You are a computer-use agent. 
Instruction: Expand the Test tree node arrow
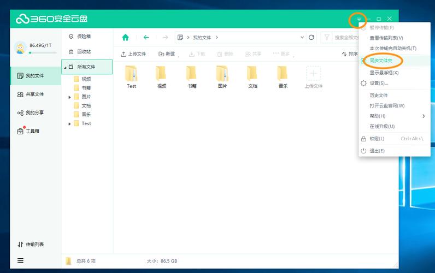pyautogui.click(x=69, y=124)
